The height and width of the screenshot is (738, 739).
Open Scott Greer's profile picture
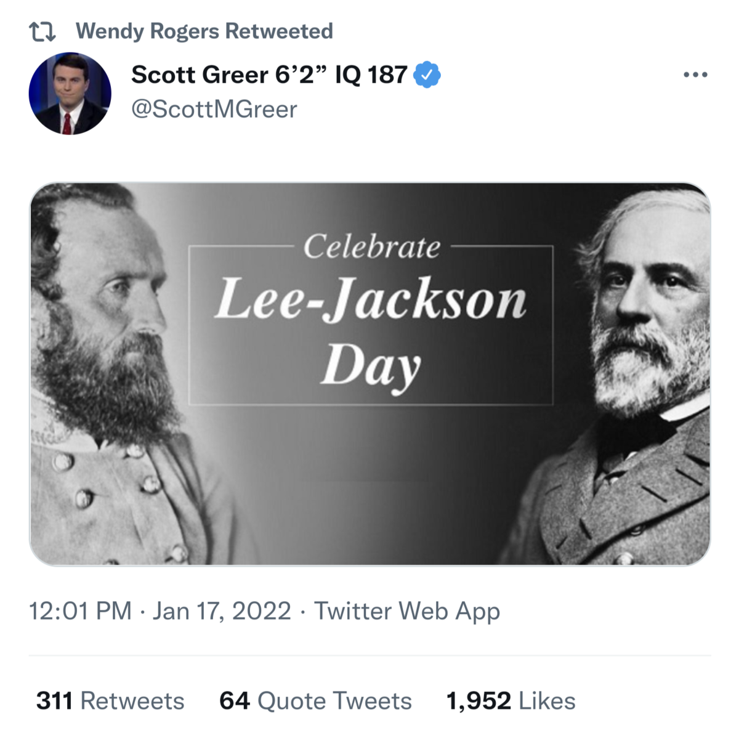(x=70, y=94)
